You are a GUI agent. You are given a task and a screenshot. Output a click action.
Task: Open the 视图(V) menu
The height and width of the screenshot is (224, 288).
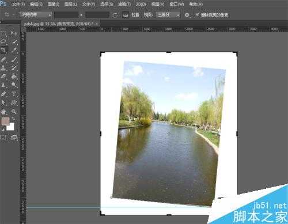click(158, 4)
